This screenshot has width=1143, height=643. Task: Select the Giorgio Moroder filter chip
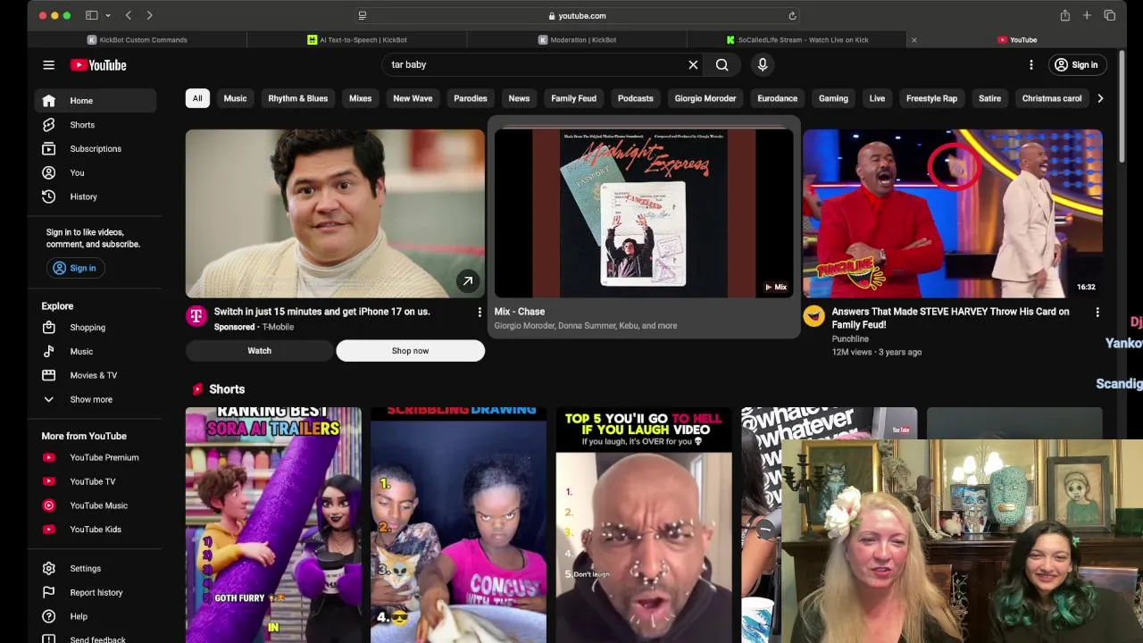pos(705,98)
